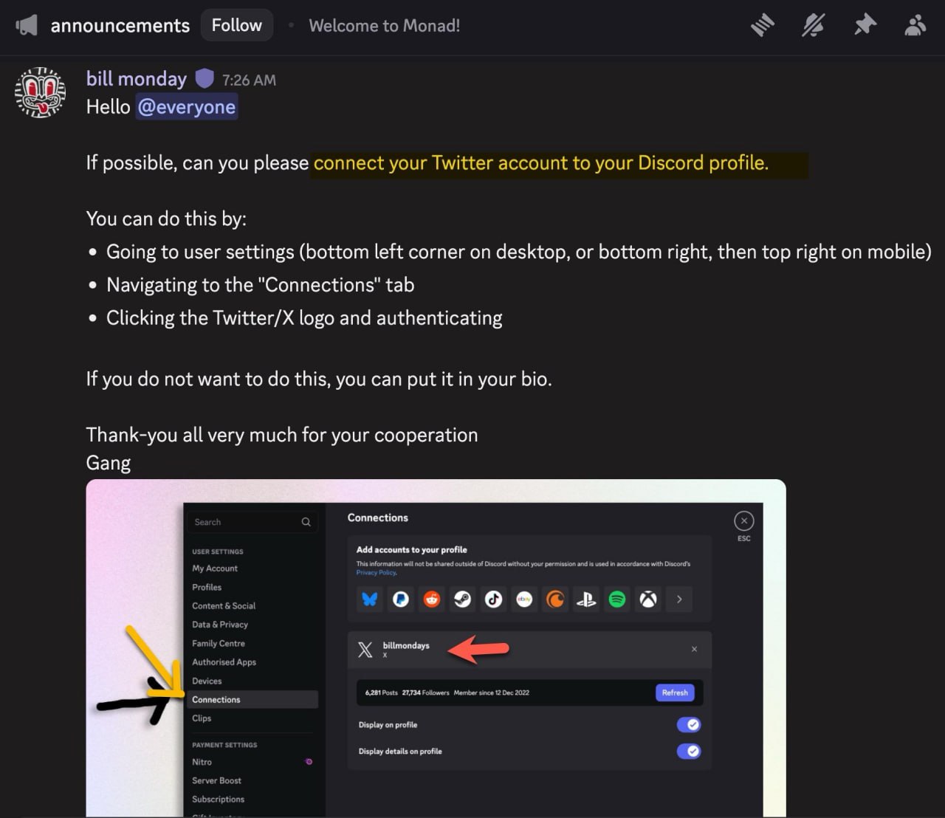The image size is (945, 818).
Task: Click the '27,734 Followers' stat
Action: point(425,693)
